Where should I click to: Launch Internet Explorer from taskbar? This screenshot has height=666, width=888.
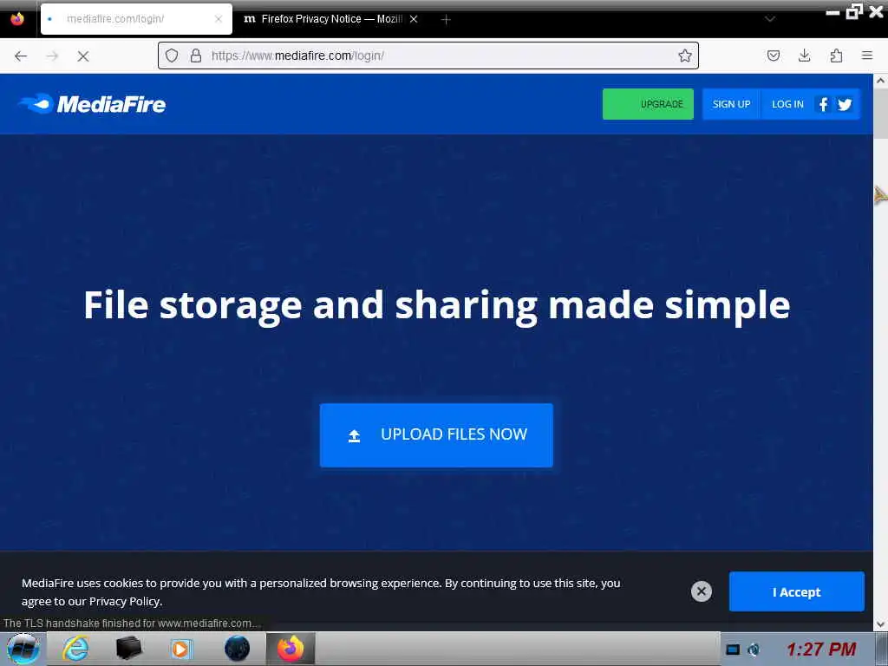point(75,649)
